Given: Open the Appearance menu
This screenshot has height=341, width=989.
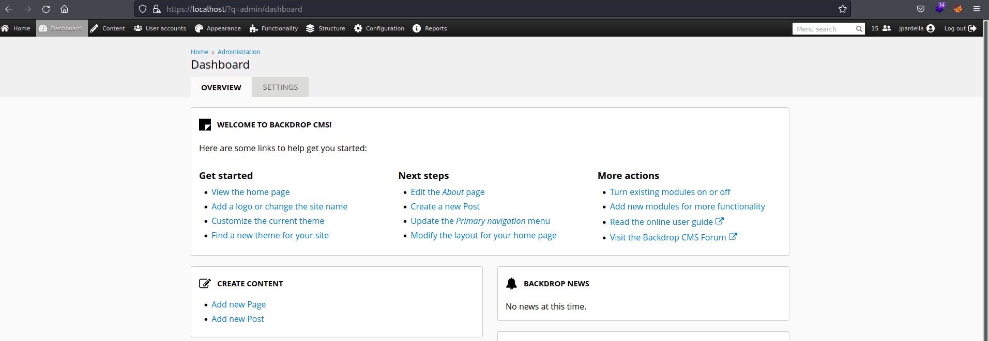Looking at the screenshot, I should [218, 28].
